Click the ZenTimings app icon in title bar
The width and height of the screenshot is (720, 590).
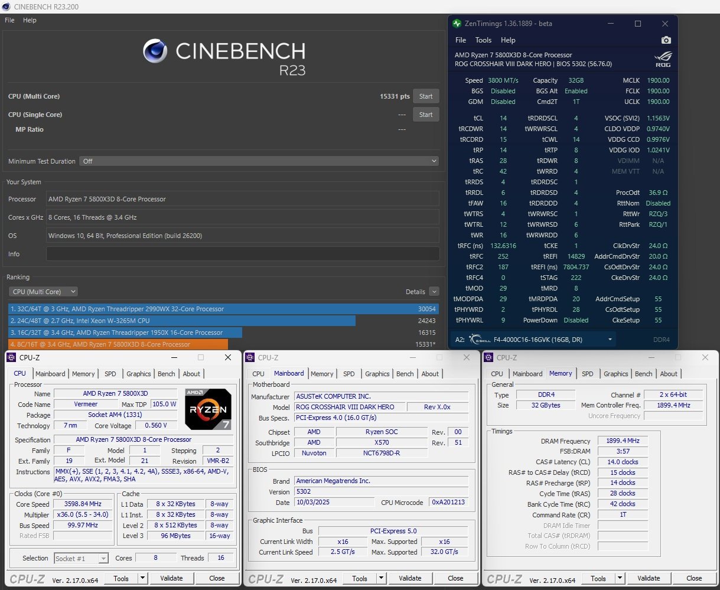pyautogui.click(x=457, y=24)
